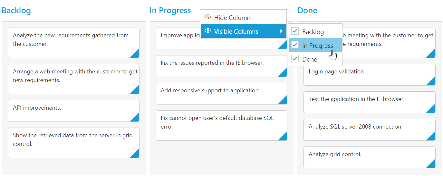The width and height of the screenshot is (443, 176).
Task: Click the In Progress column header
Action: (x=170, y=11)
